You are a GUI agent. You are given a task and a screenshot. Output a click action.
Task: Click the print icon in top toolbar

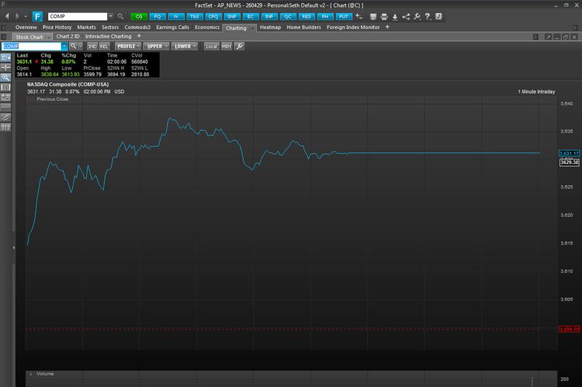tap(383, 16)
